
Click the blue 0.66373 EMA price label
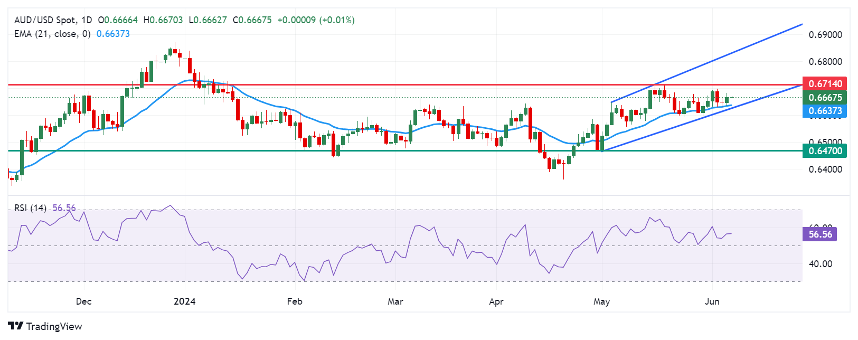pyautogui.click(x=824, y=111)
